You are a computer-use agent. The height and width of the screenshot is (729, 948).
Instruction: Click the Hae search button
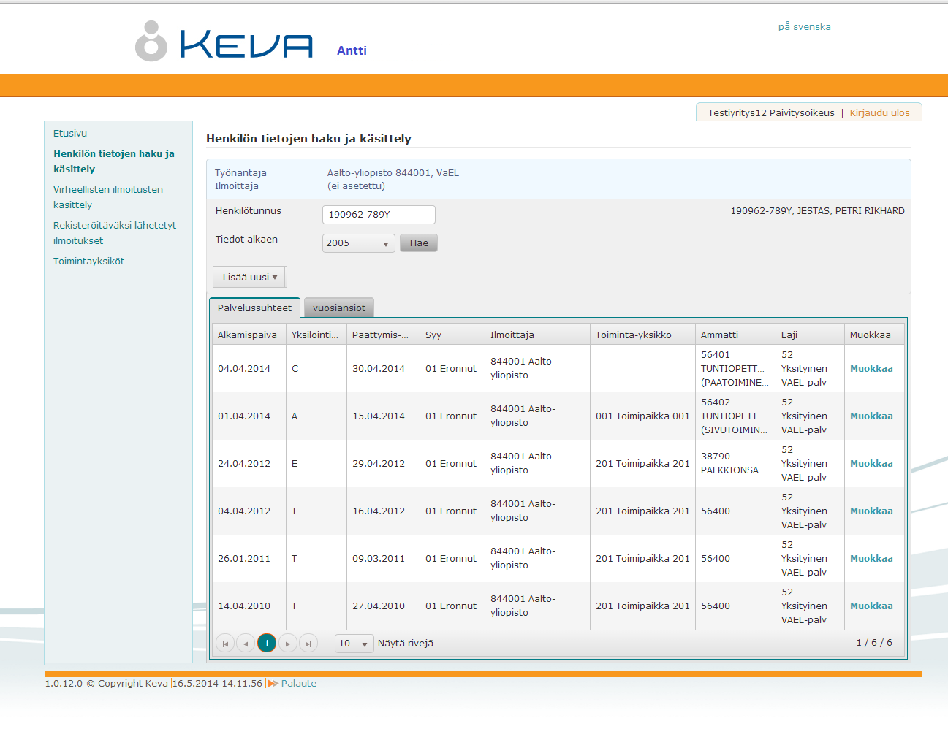(419, 243)
